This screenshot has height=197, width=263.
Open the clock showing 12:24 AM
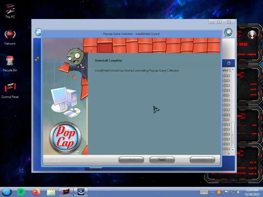[252, 192]
